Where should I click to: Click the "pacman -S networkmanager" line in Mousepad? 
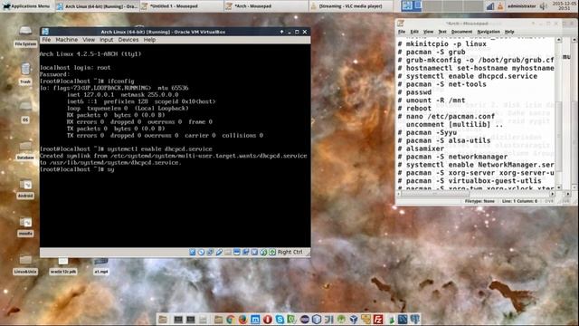452,157
